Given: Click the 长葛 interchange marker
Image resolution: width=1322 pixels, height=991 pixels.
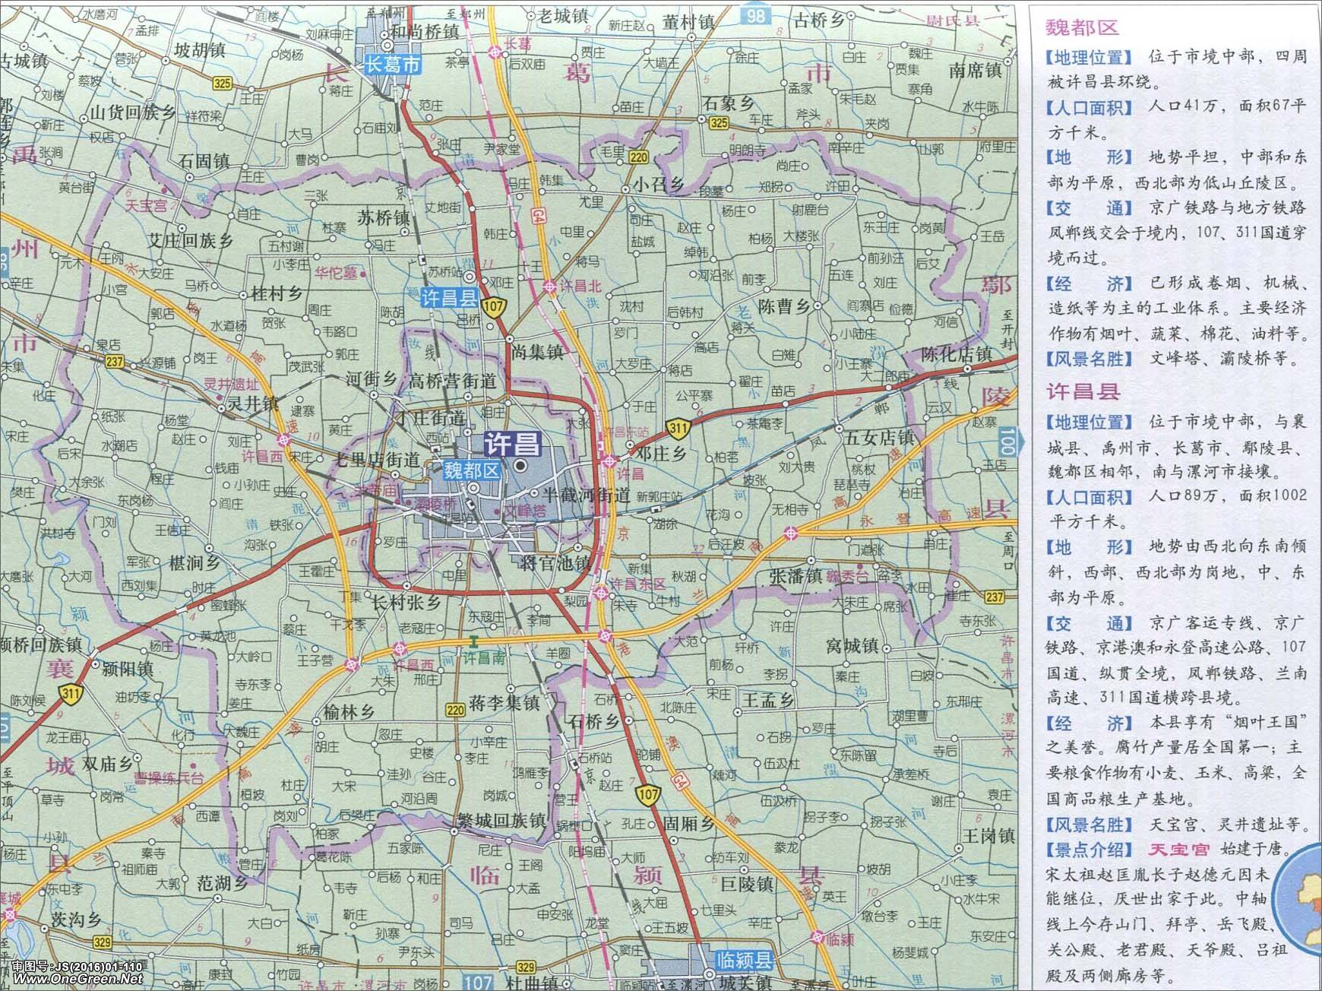Looking at the screenshot, I should pyautogui.click(x=495, y=52).
